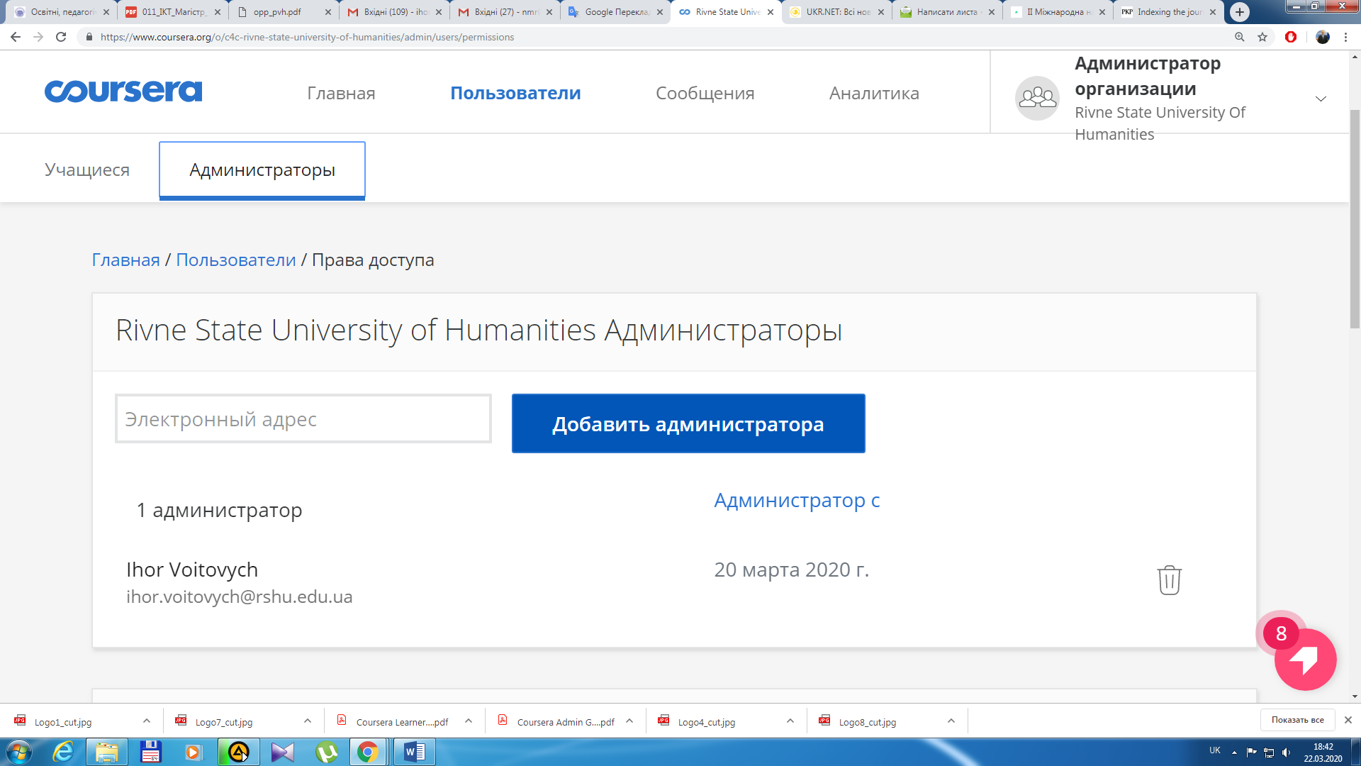1361x766 pixels.
Task: Expand the organization administrator dropdown chevron
Action: 1321,99
